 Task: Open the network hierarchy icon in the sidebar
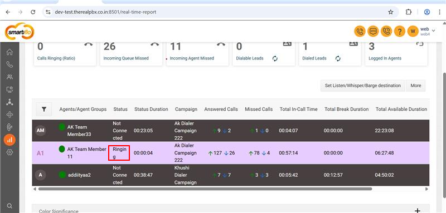[x=9, y=102]
